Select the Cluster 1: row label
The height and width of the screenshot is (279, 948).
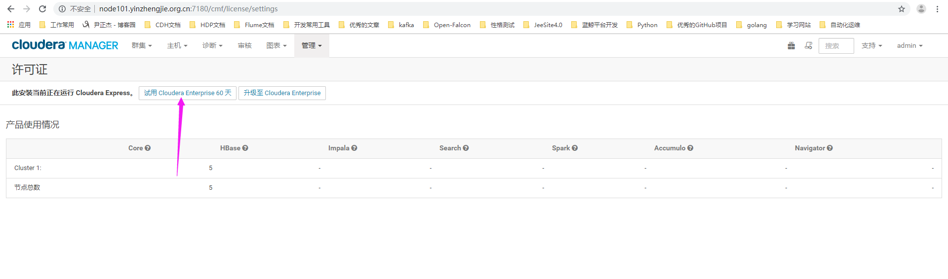pos(28,168)
